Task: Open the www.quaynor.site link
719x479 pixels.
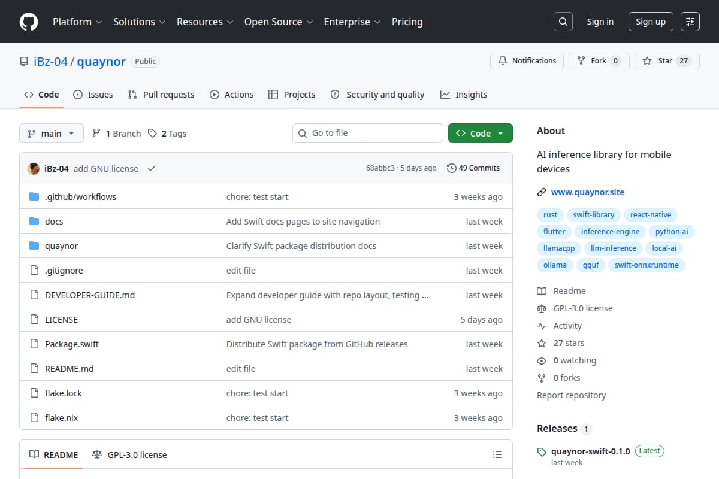Action: point(588,192)
